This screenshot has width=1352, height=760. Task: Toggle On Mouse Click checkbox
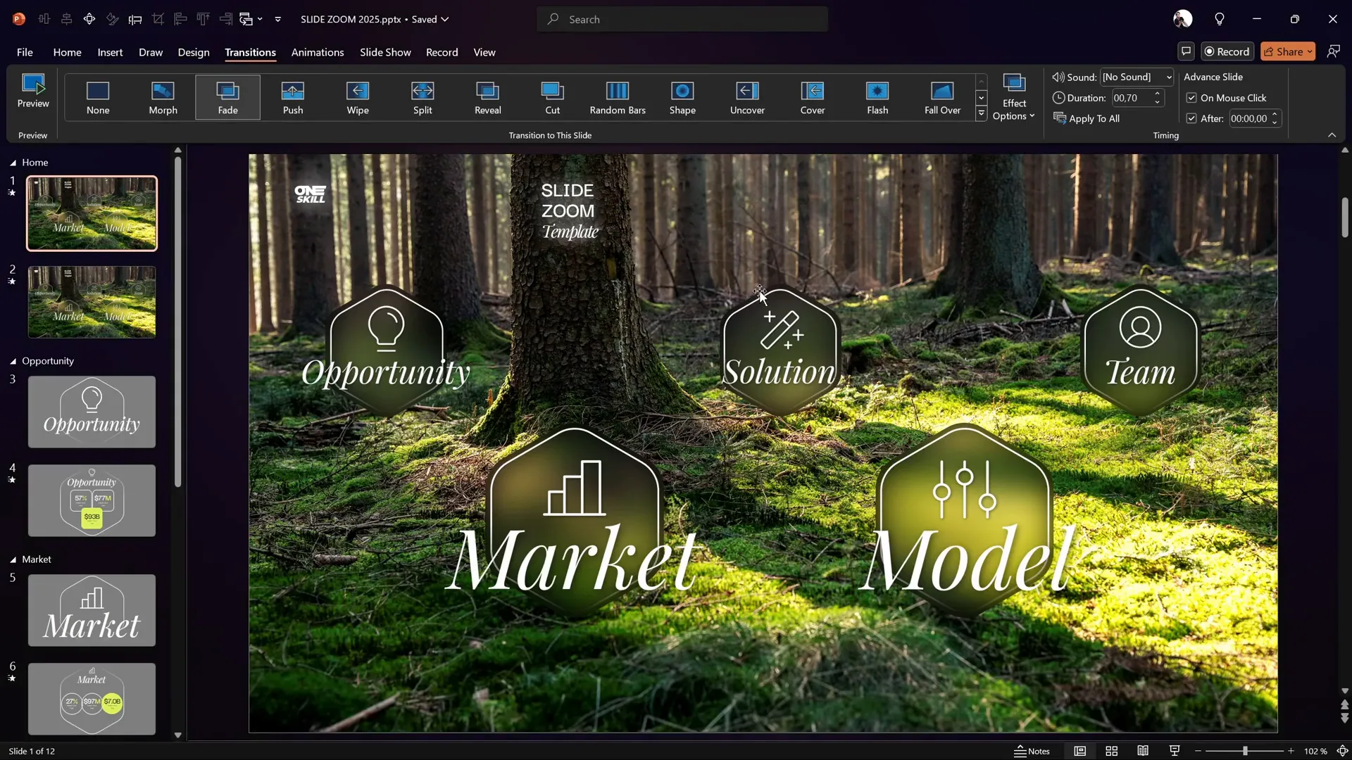[x=1191, y=98]
